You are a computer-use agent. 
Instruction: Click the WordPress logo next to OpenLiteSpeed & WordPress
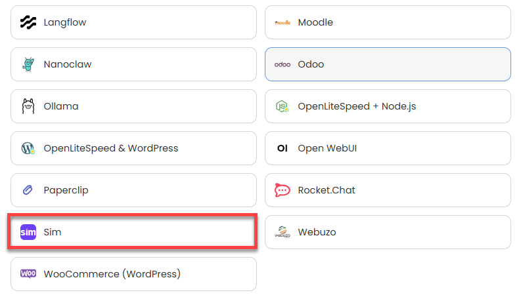28,148
